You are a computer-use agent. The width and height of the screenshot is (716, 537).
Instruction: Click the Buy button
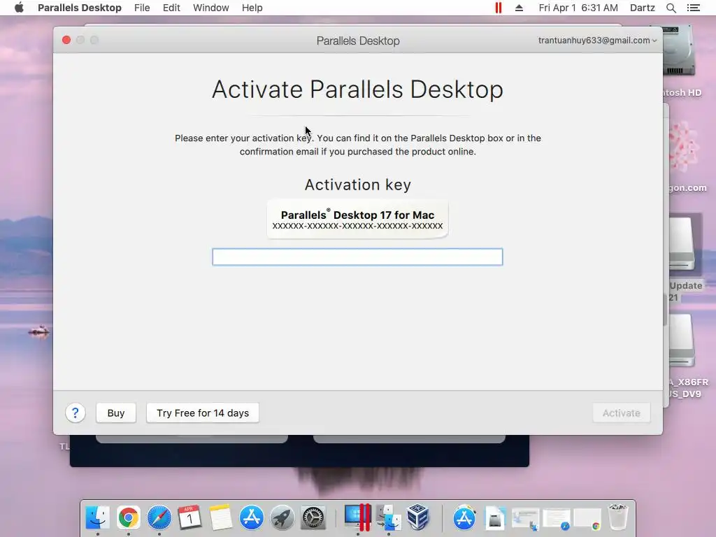click(x=116, y=413)
